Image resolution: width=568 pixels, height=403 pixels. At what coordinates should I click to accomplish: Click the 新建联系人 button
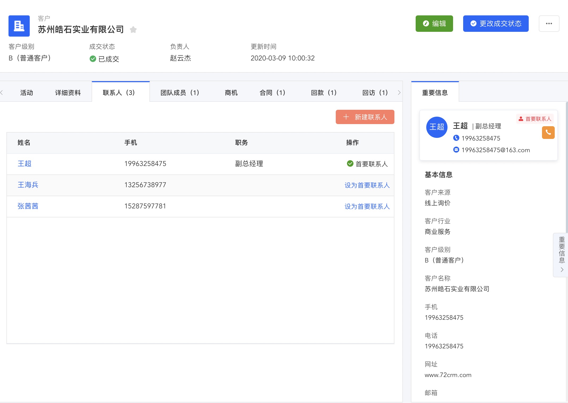[x=365, y=117]
